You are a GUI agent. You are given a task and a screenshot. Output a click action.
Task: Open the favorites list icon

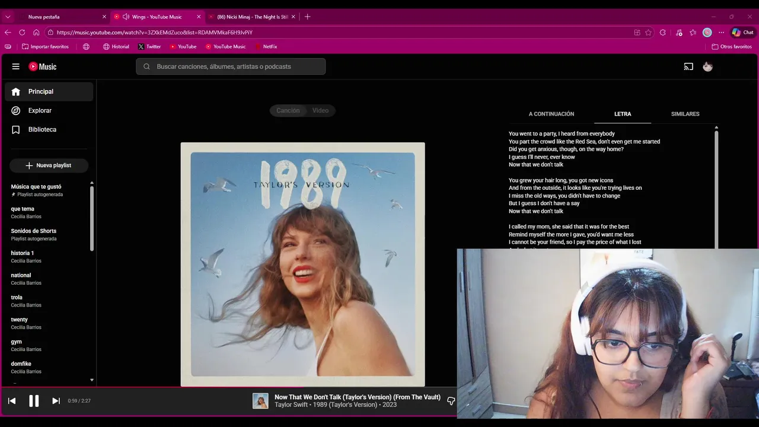693,33
